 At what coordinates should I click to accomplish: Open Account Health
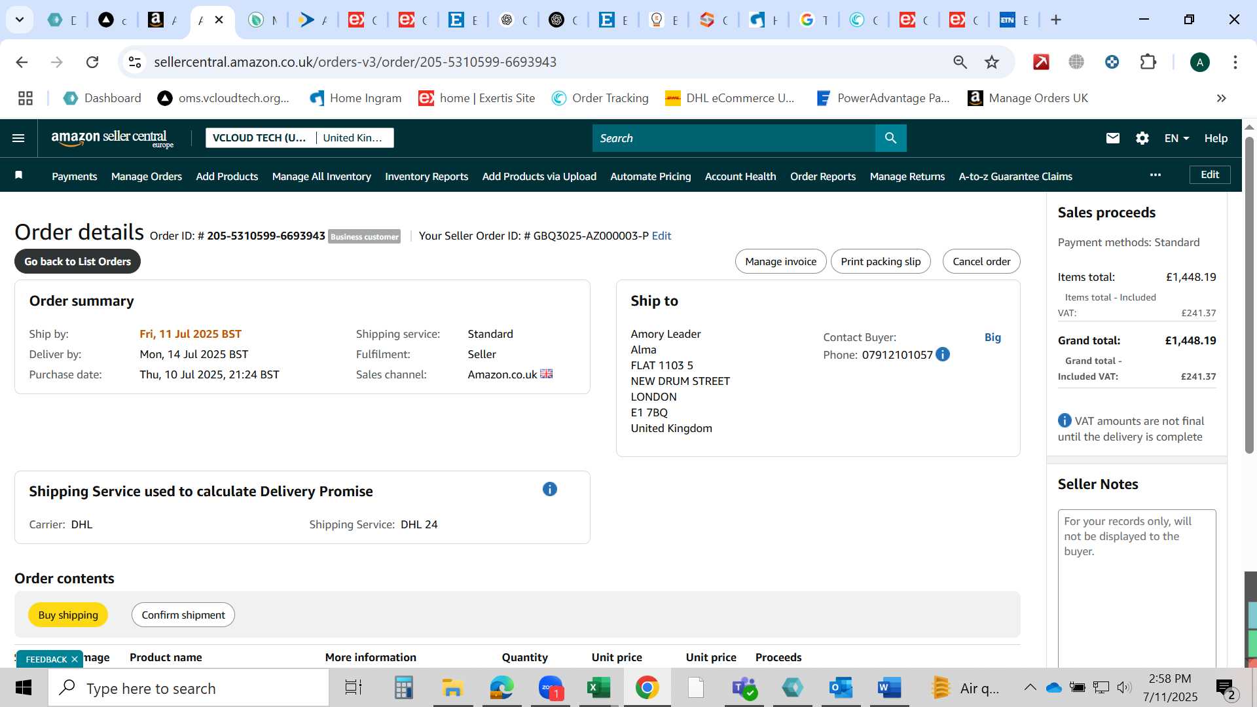[740, 176]
